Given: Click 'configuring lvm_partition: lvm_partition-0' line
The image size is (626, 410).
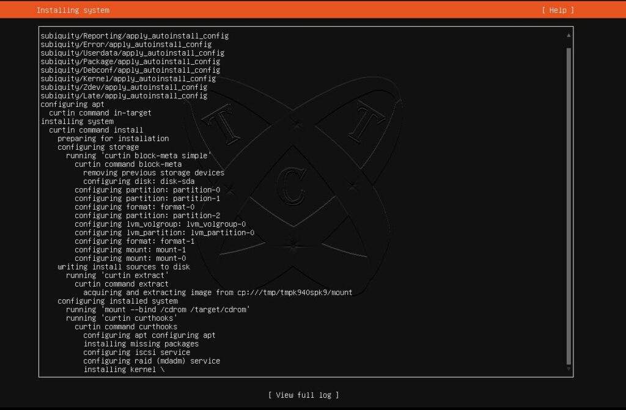Looking at the screenshot, I should coord(164,233).
